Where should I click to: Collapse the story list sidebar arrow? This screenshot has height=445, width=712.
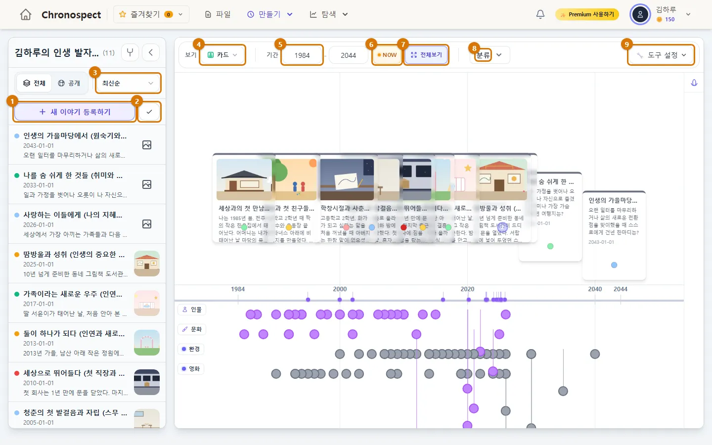pos(151,52)
